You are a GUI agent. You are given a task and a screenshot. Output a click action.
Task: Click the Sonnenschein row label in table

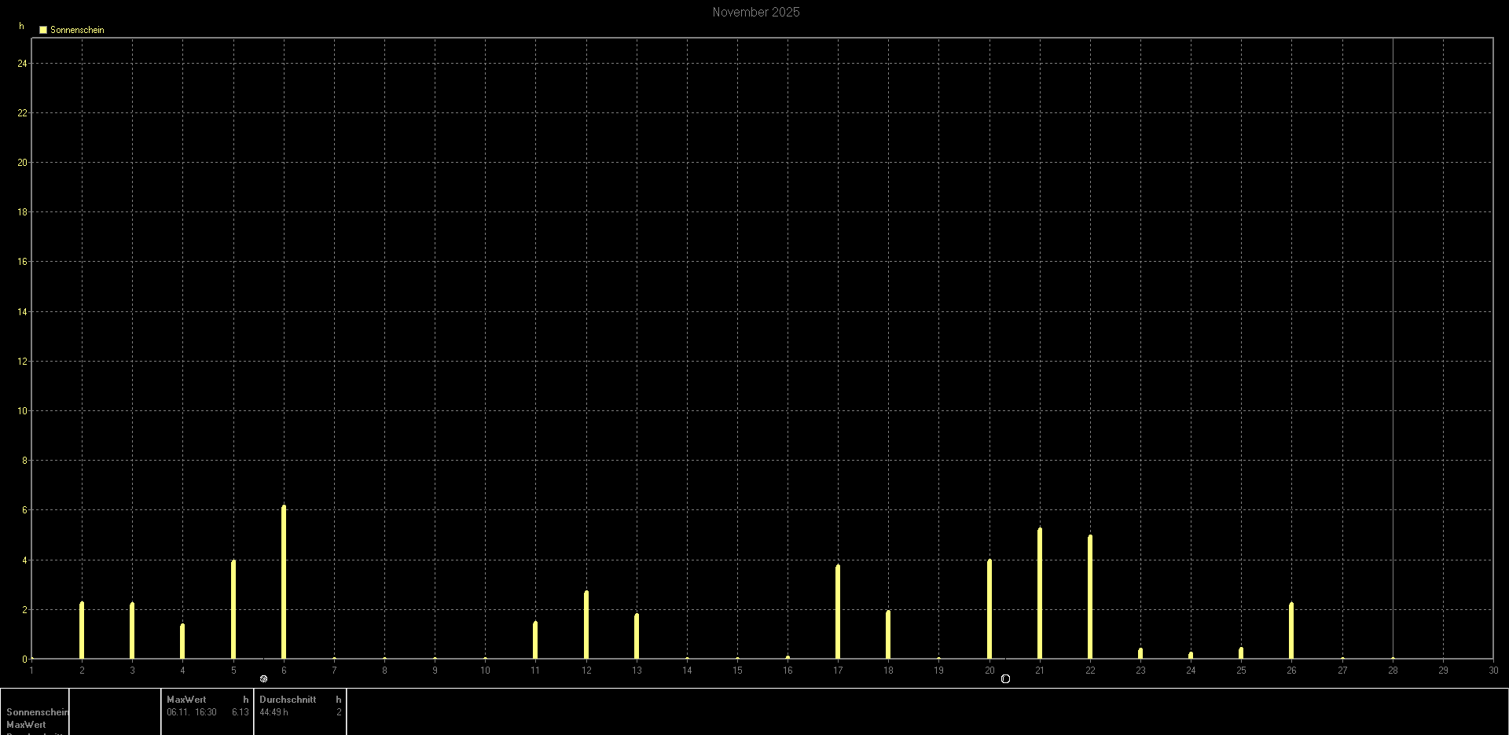(x=37, y=712)
